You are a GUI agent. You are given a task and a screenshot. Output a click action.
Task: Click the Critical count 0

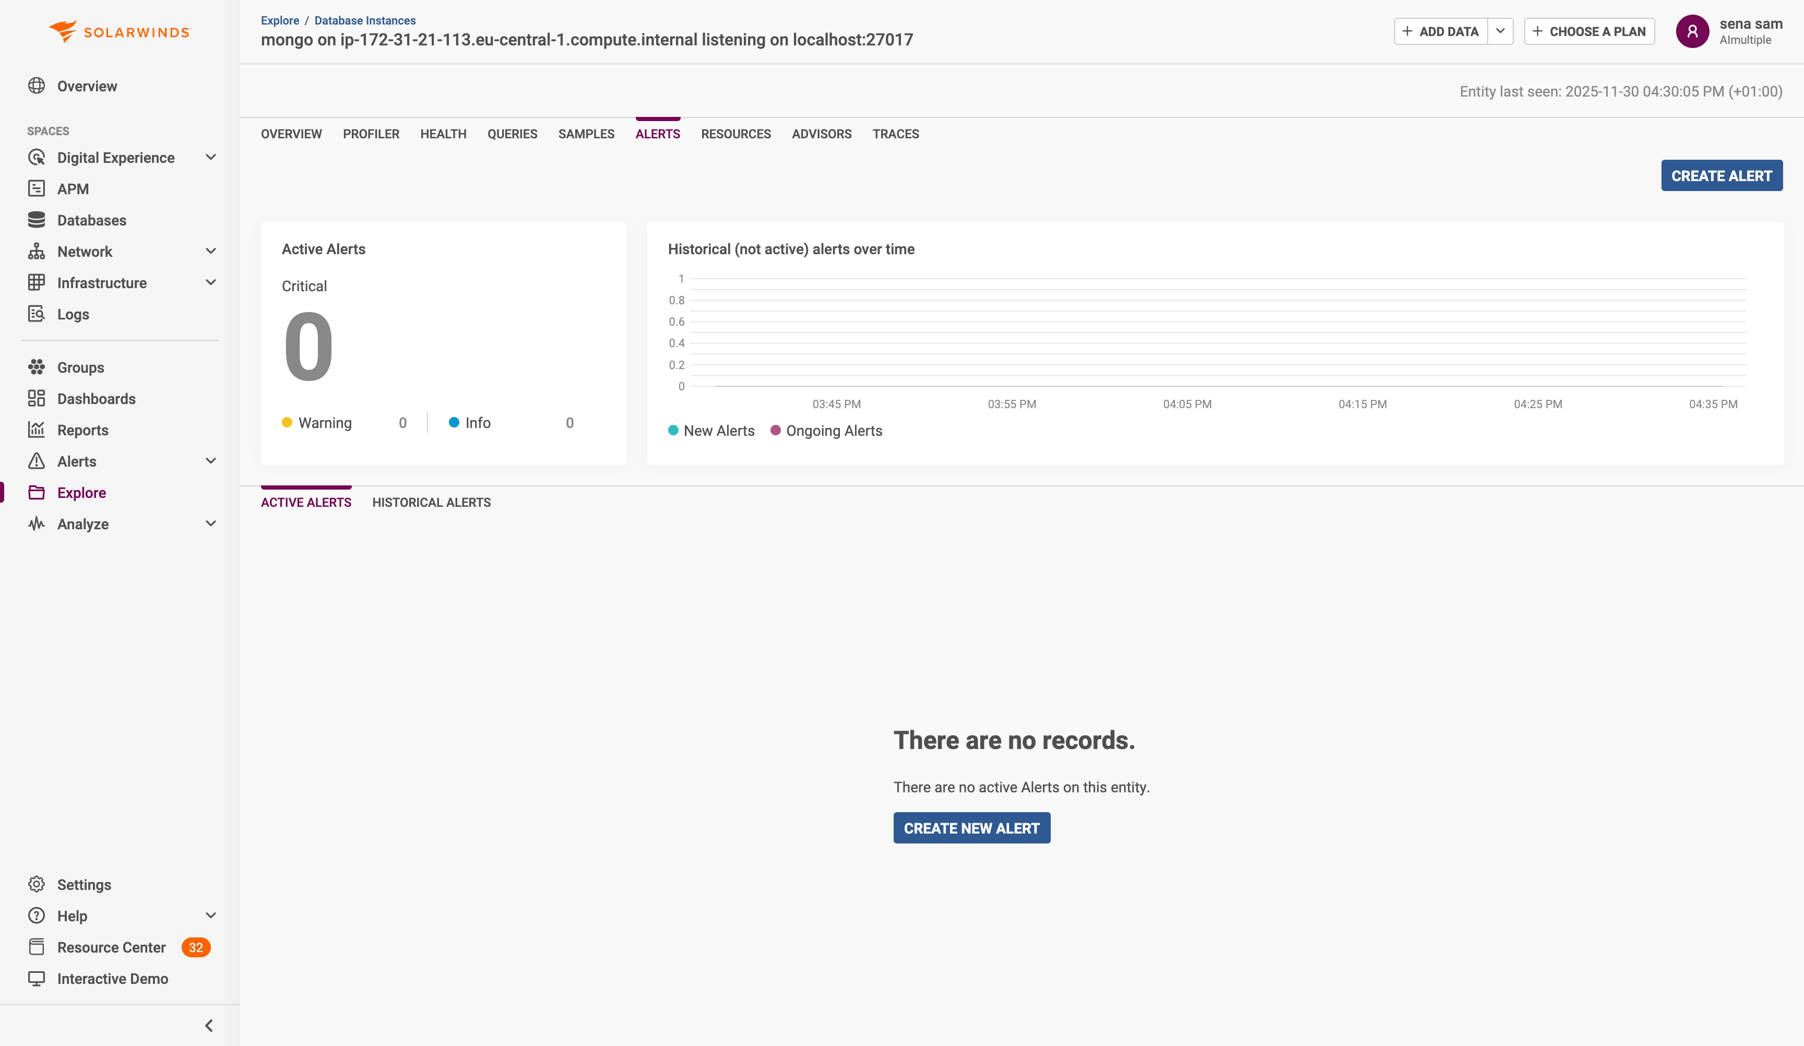[x=308, y=347]
